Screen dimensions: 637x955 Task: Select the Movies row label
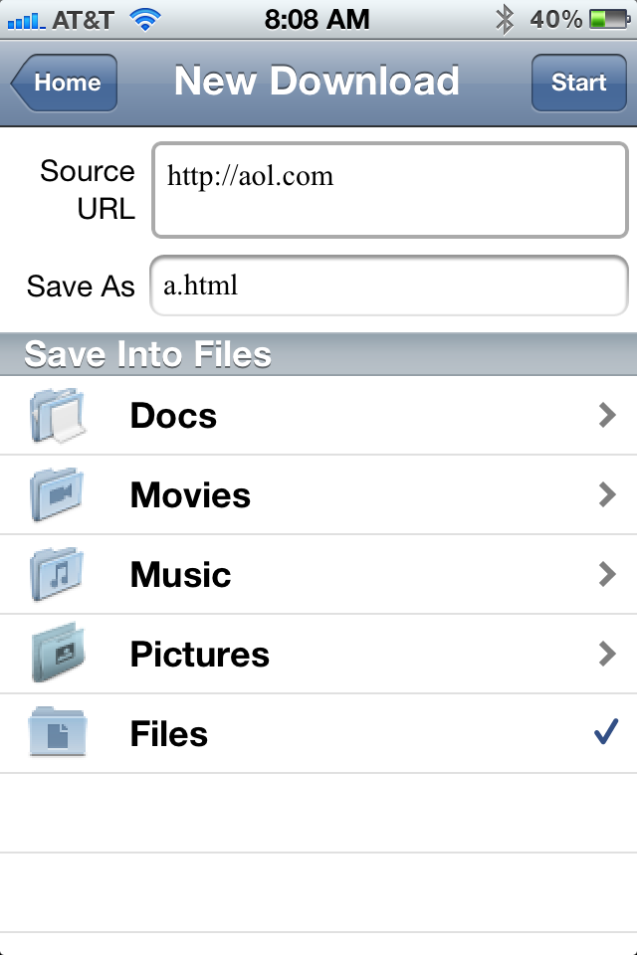[190, 495]
